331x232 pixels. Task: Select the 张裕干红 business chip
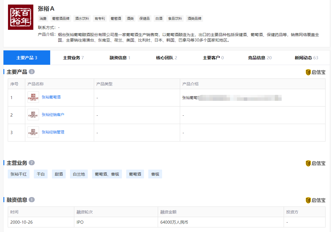click(19, 174)
